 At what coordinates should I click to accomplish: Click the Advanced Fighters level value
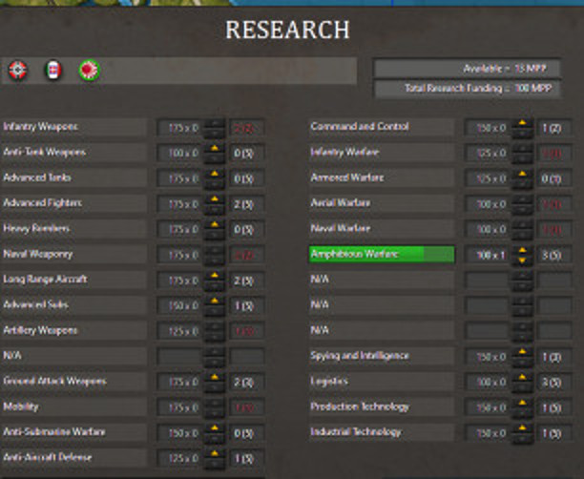[245, 204]
